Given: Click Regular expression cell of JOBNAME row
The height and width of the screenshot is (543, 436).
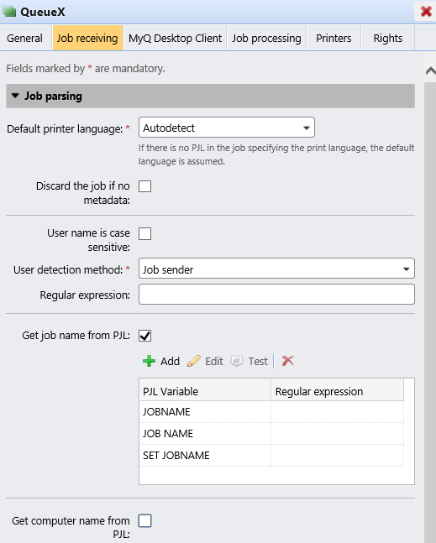Looking at the screenshot, I should [x=338, y=412].
